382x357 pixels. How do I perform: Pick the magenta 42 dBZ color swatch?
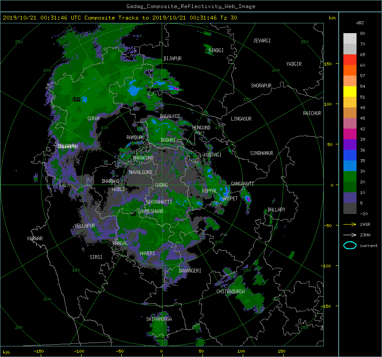(x=350, y=134)
